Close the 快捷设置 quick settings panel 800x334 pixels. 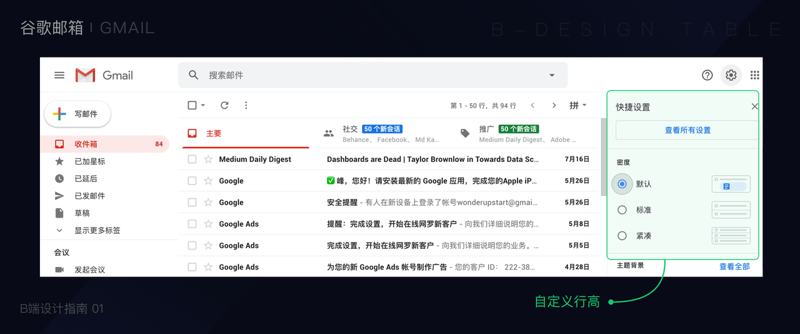[754, 106]
